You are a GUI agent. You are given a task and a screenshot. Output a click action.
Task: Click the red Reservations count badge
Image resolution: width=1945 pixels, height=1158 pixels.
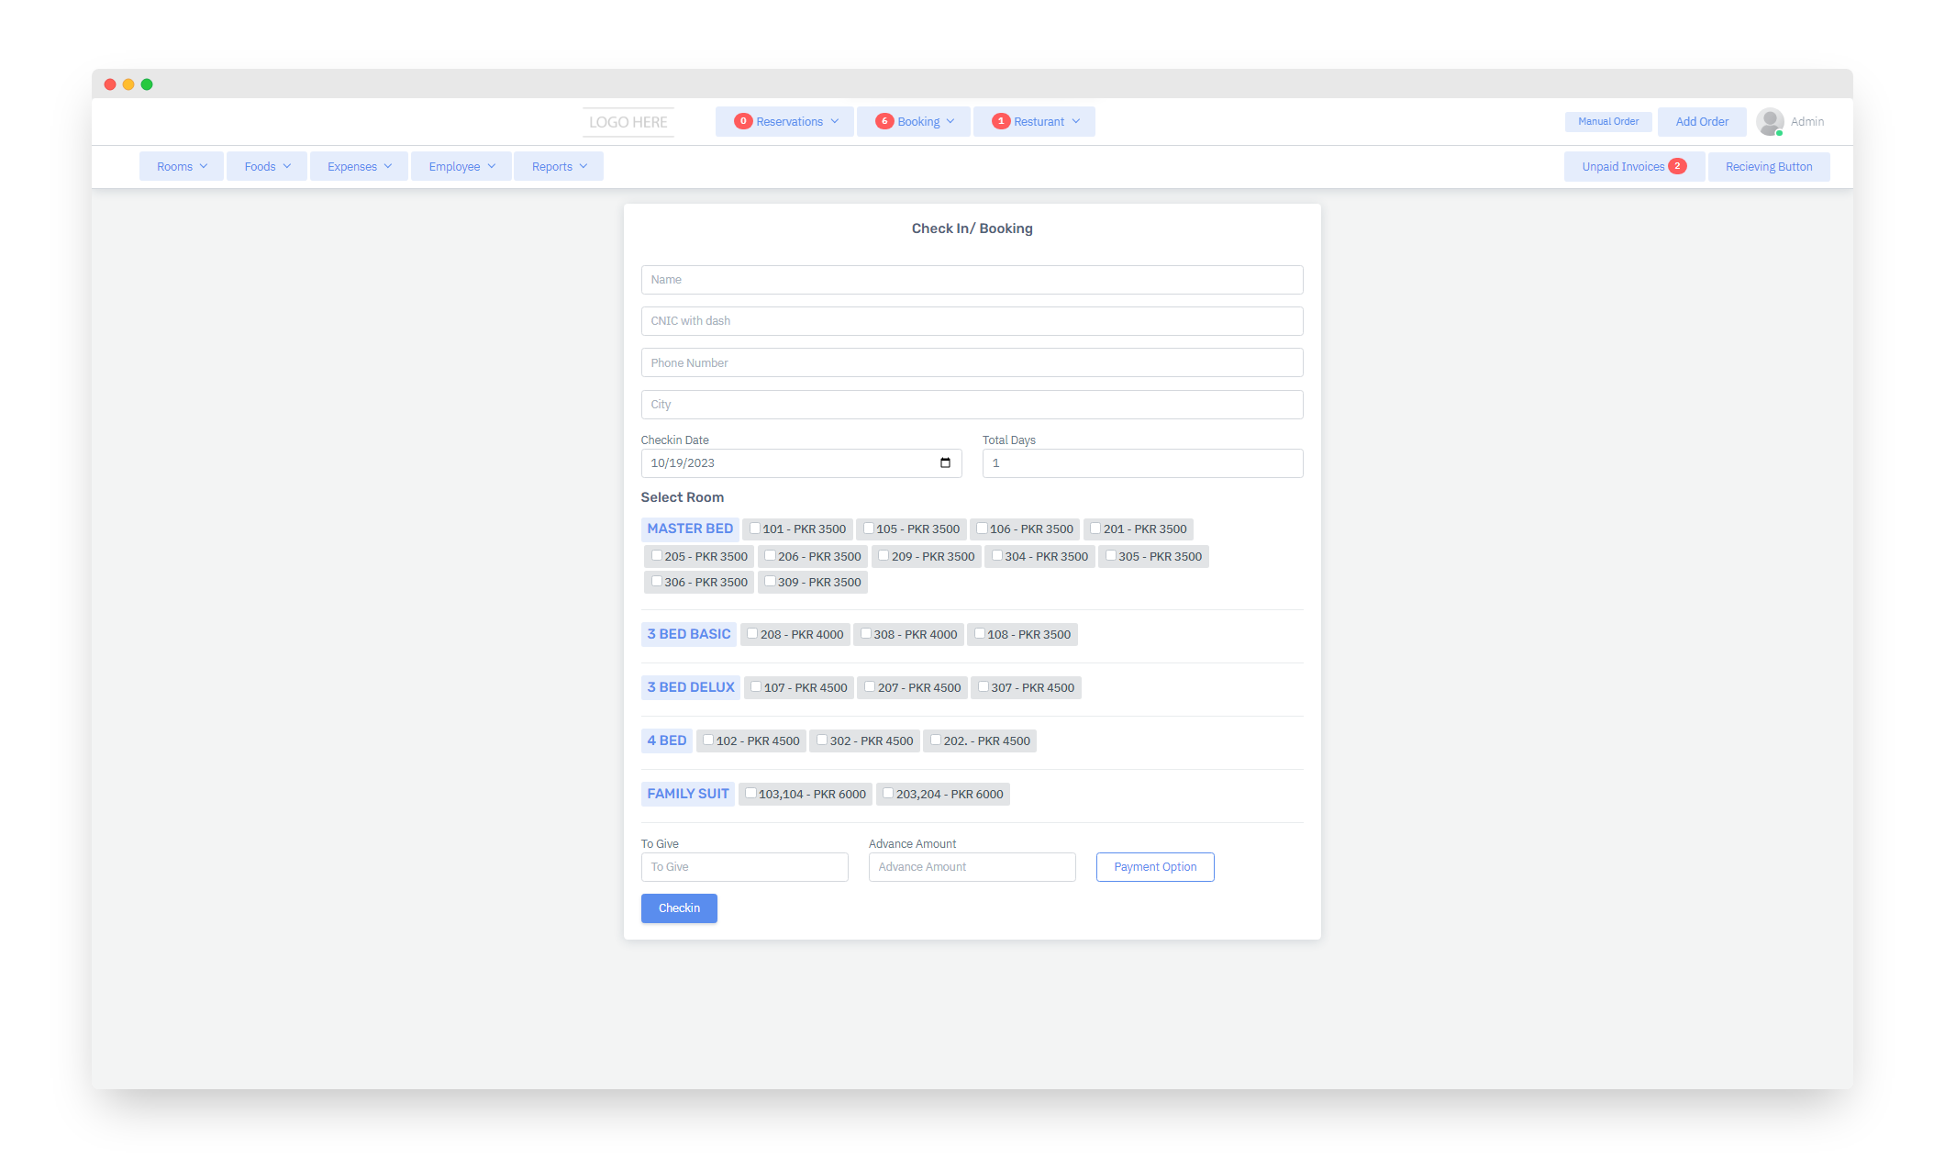(x=743, y=121)
